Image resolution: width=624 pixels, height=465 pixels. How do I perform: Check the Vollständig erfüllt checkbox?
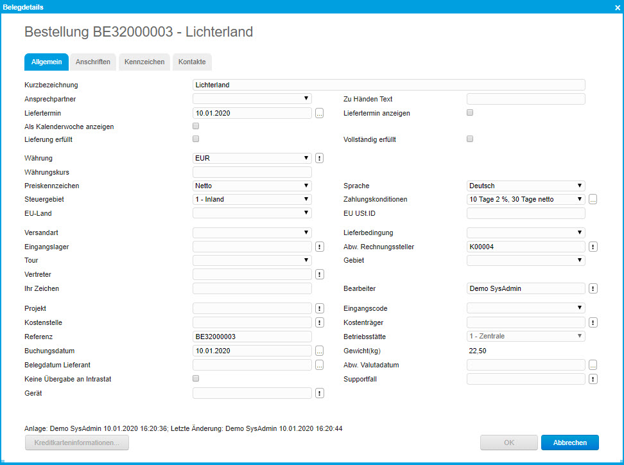click(470, 139)
